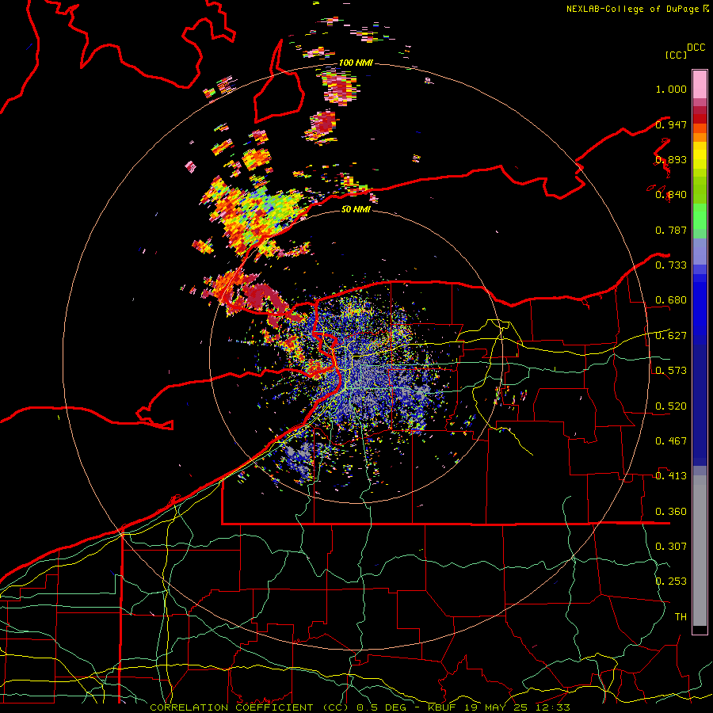Select the 0.627 legend value
Viewport: 713px width, 713px height.
pos(671,336)
